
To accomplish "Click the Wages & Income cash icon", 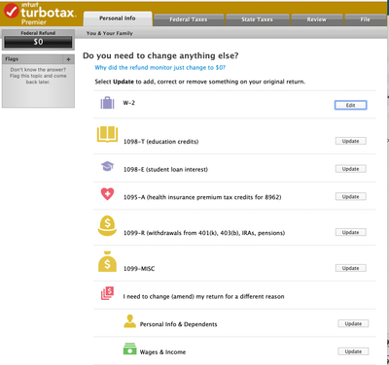I will click(x=130, y=349).
